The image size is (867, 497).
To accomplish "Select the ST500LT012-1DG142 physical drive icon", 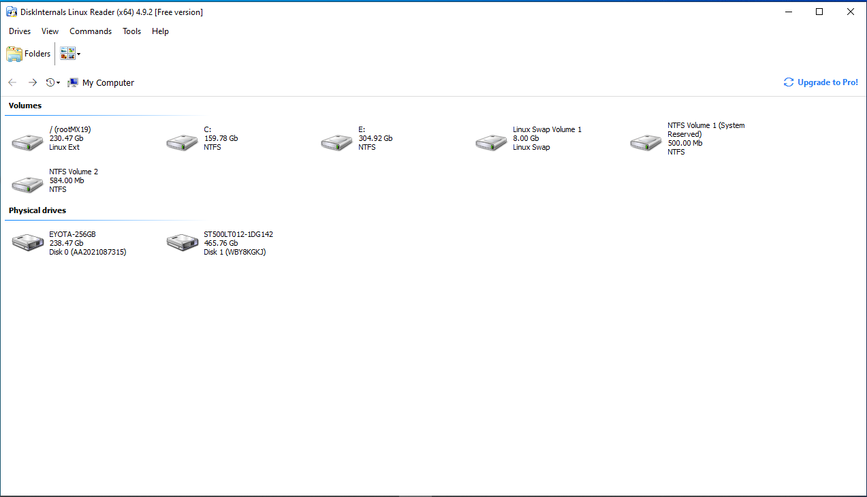I will pyautogui.click(x=183, y=242).
